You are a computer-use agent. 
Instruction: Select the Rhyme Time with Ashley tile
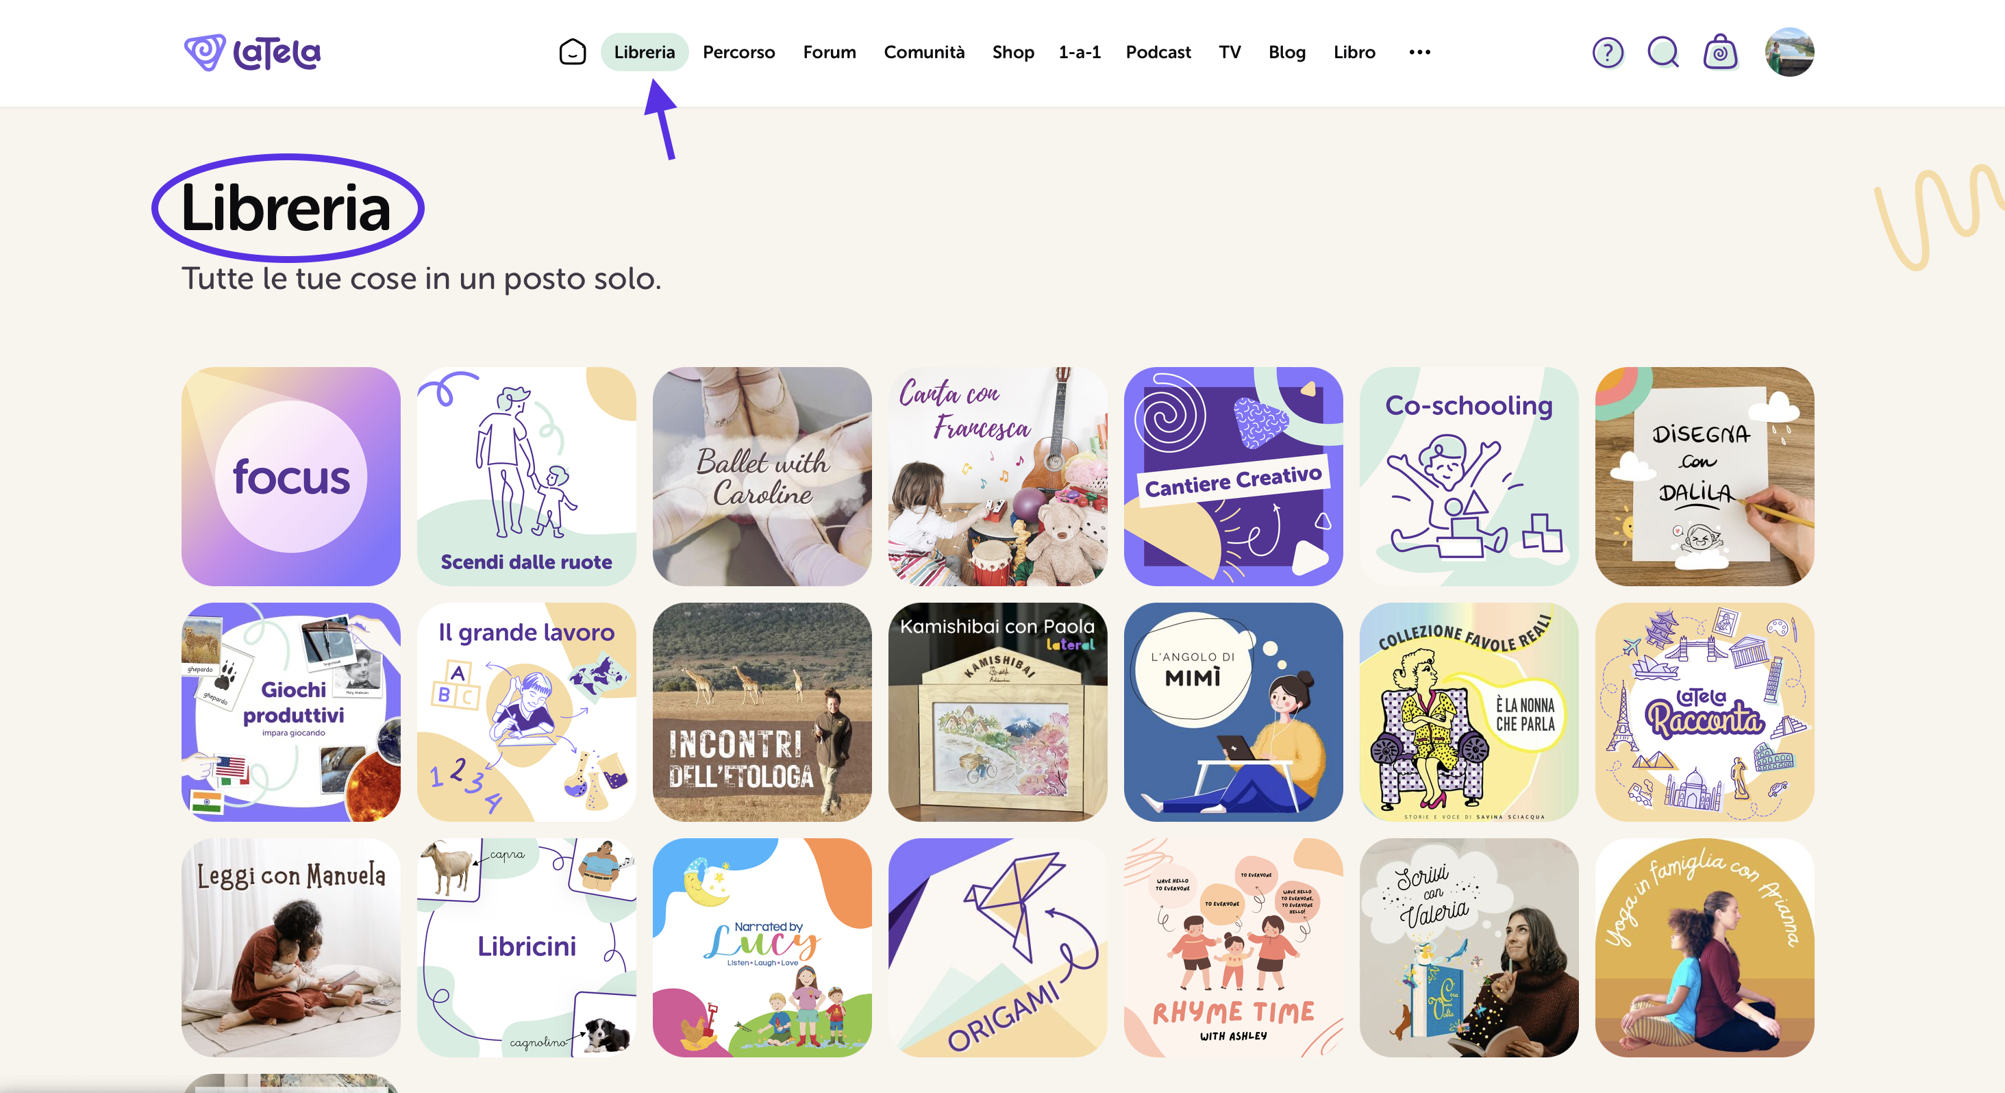[x=1233, y=946]
